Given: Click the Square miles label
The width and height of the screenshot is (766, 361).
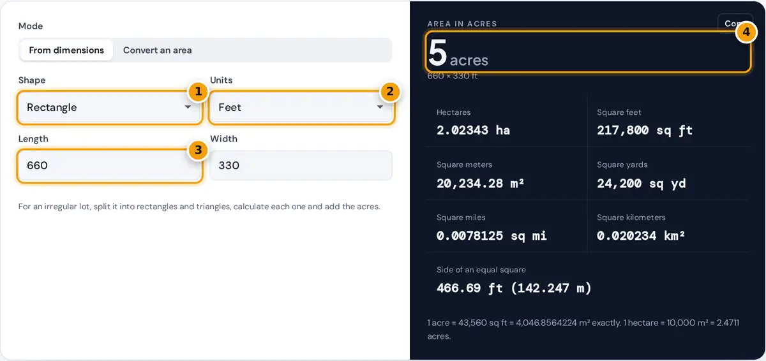Looking at the screenshot, I should [460, 217].
